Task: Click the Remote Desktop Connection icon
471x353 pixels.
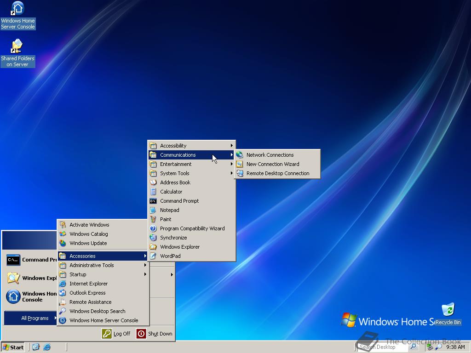Action: pyautogui.click(x=240, y=173)
